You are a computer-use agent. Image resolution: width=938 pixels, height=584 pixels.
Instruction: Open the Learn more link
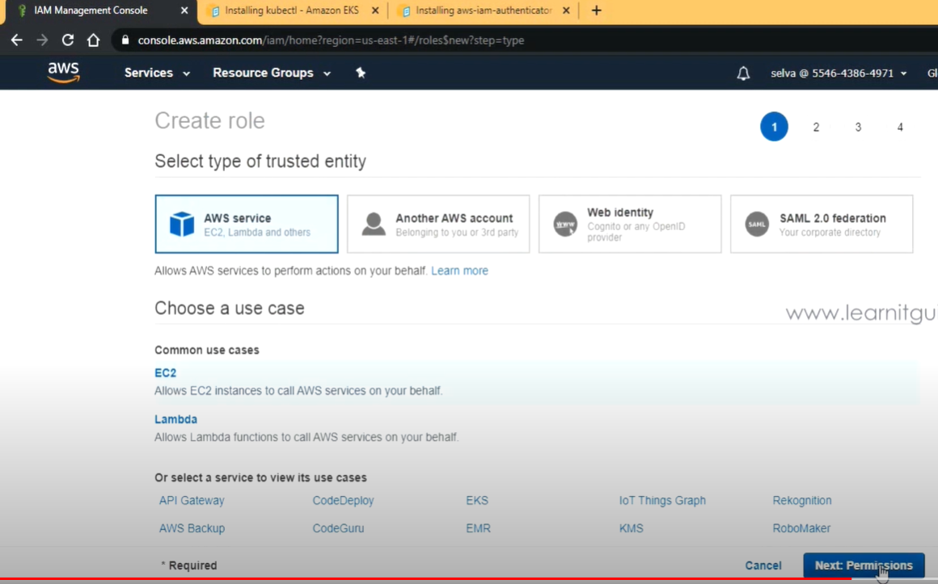(459, 271)
